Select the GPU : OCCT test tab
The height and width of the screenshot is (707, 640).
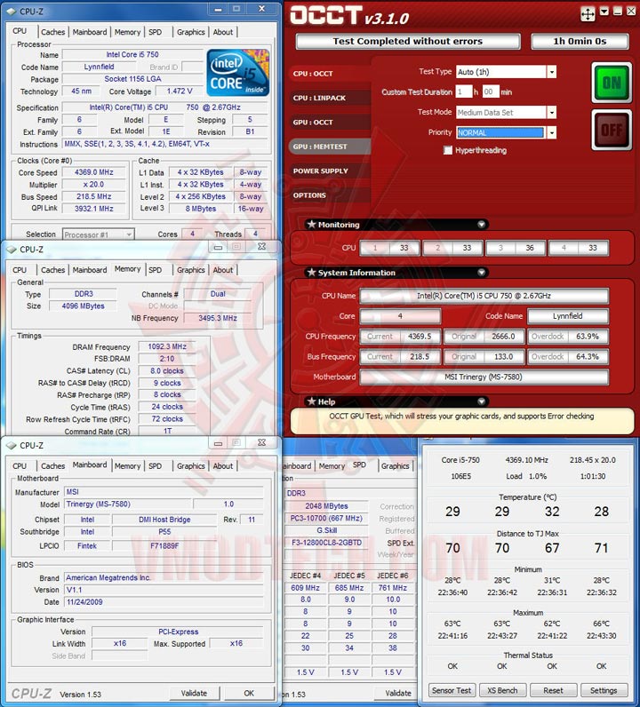pos(330,123)
